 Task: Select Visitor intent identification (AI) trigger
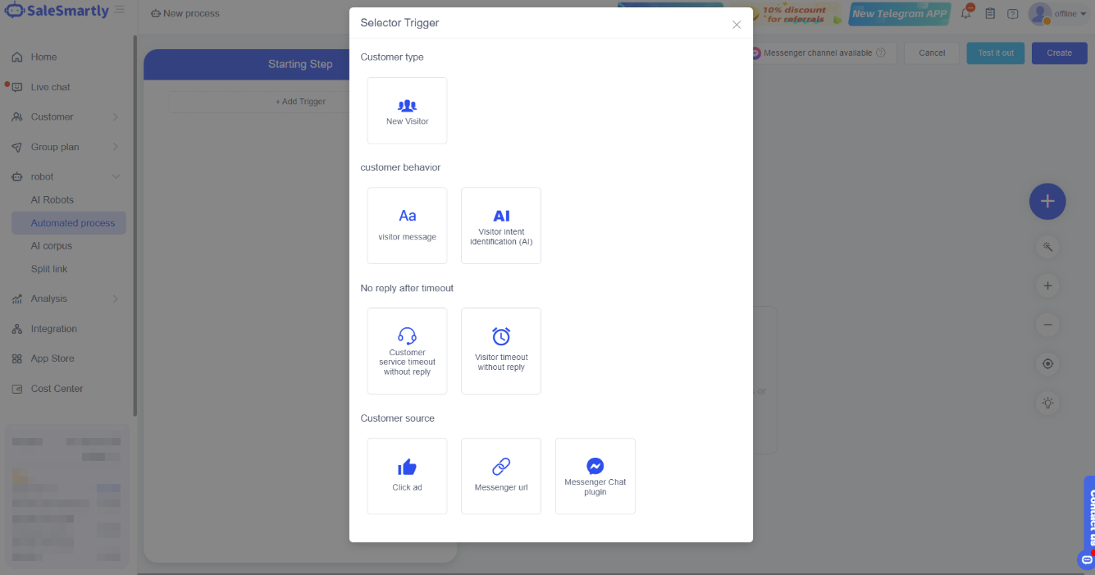tap(500, 226)
